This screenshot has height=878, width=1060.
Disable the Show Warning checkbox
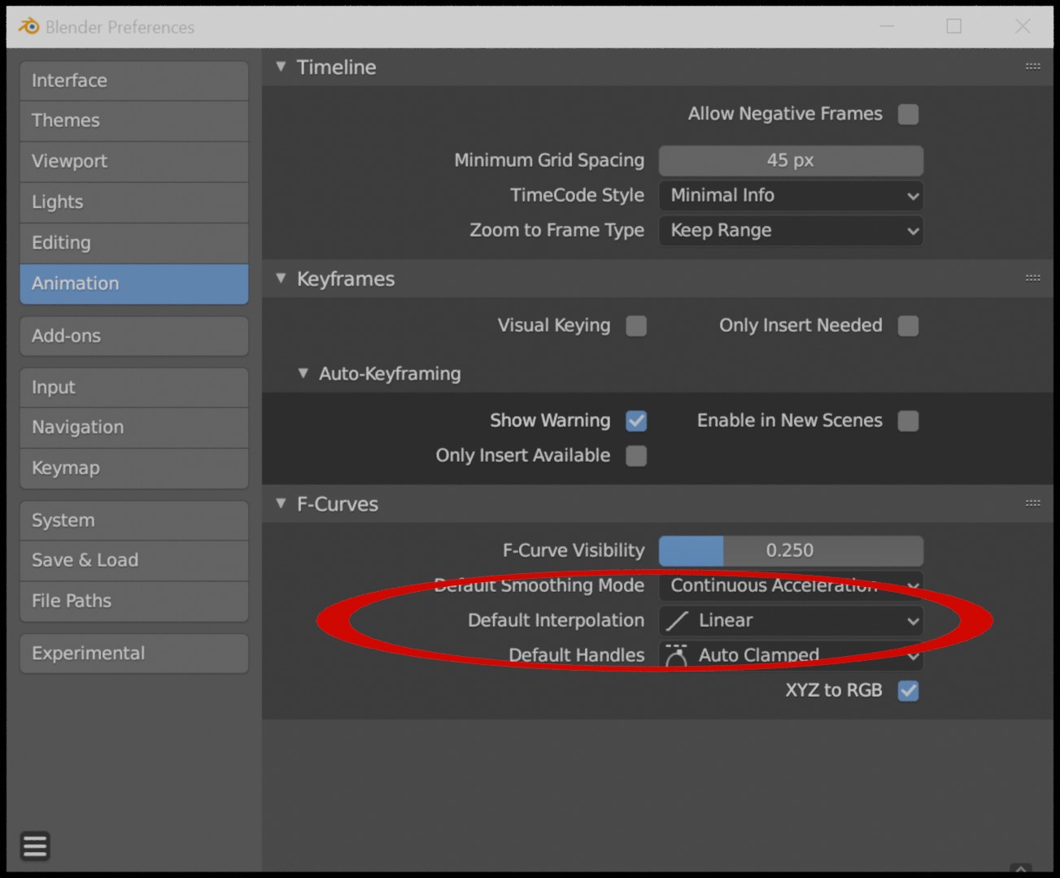pyautogui.click(x=636, y=421)
